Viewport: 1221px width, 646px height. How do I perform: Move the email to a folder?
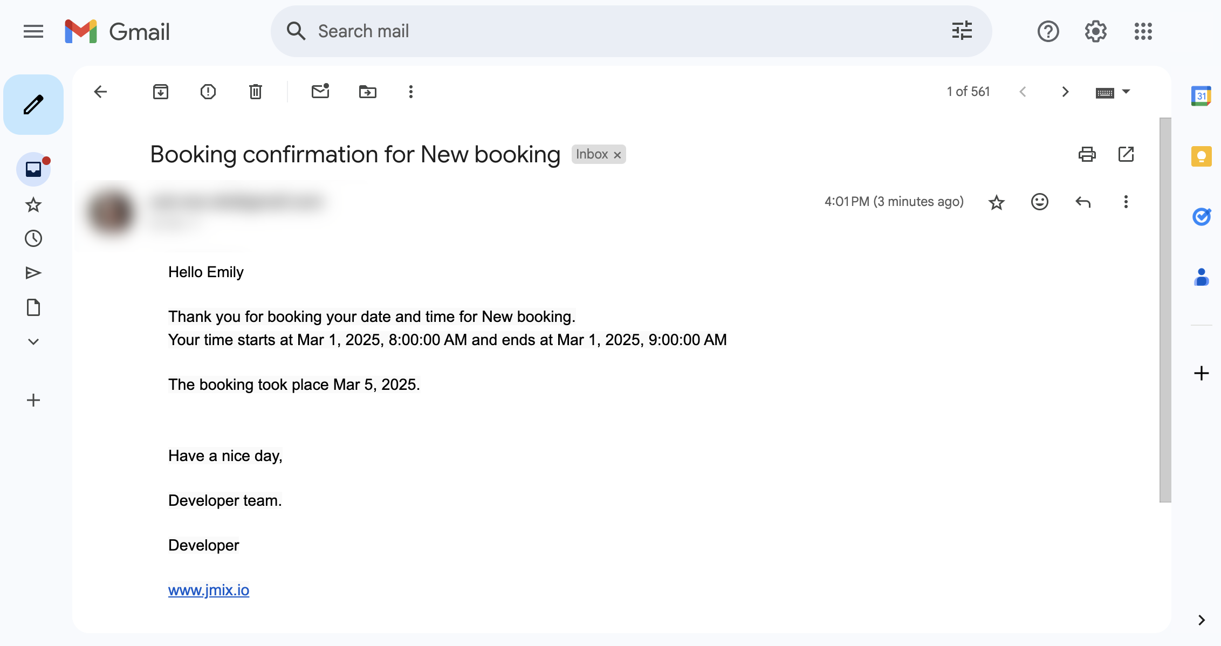[x=367, y=92]
